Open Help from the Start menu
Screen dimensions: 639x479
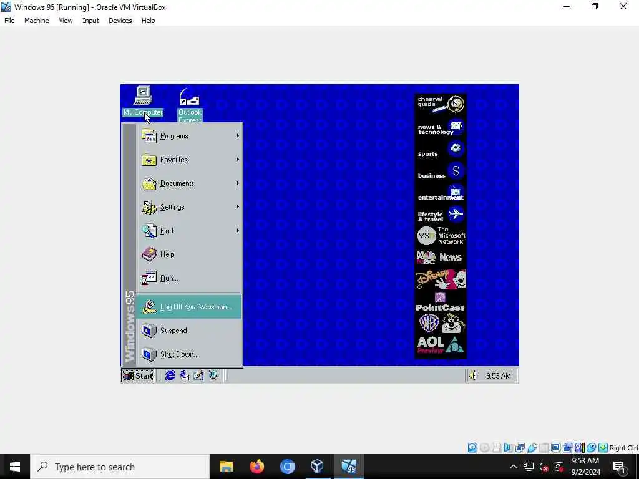pyautogui.click(x=190, y=254)
